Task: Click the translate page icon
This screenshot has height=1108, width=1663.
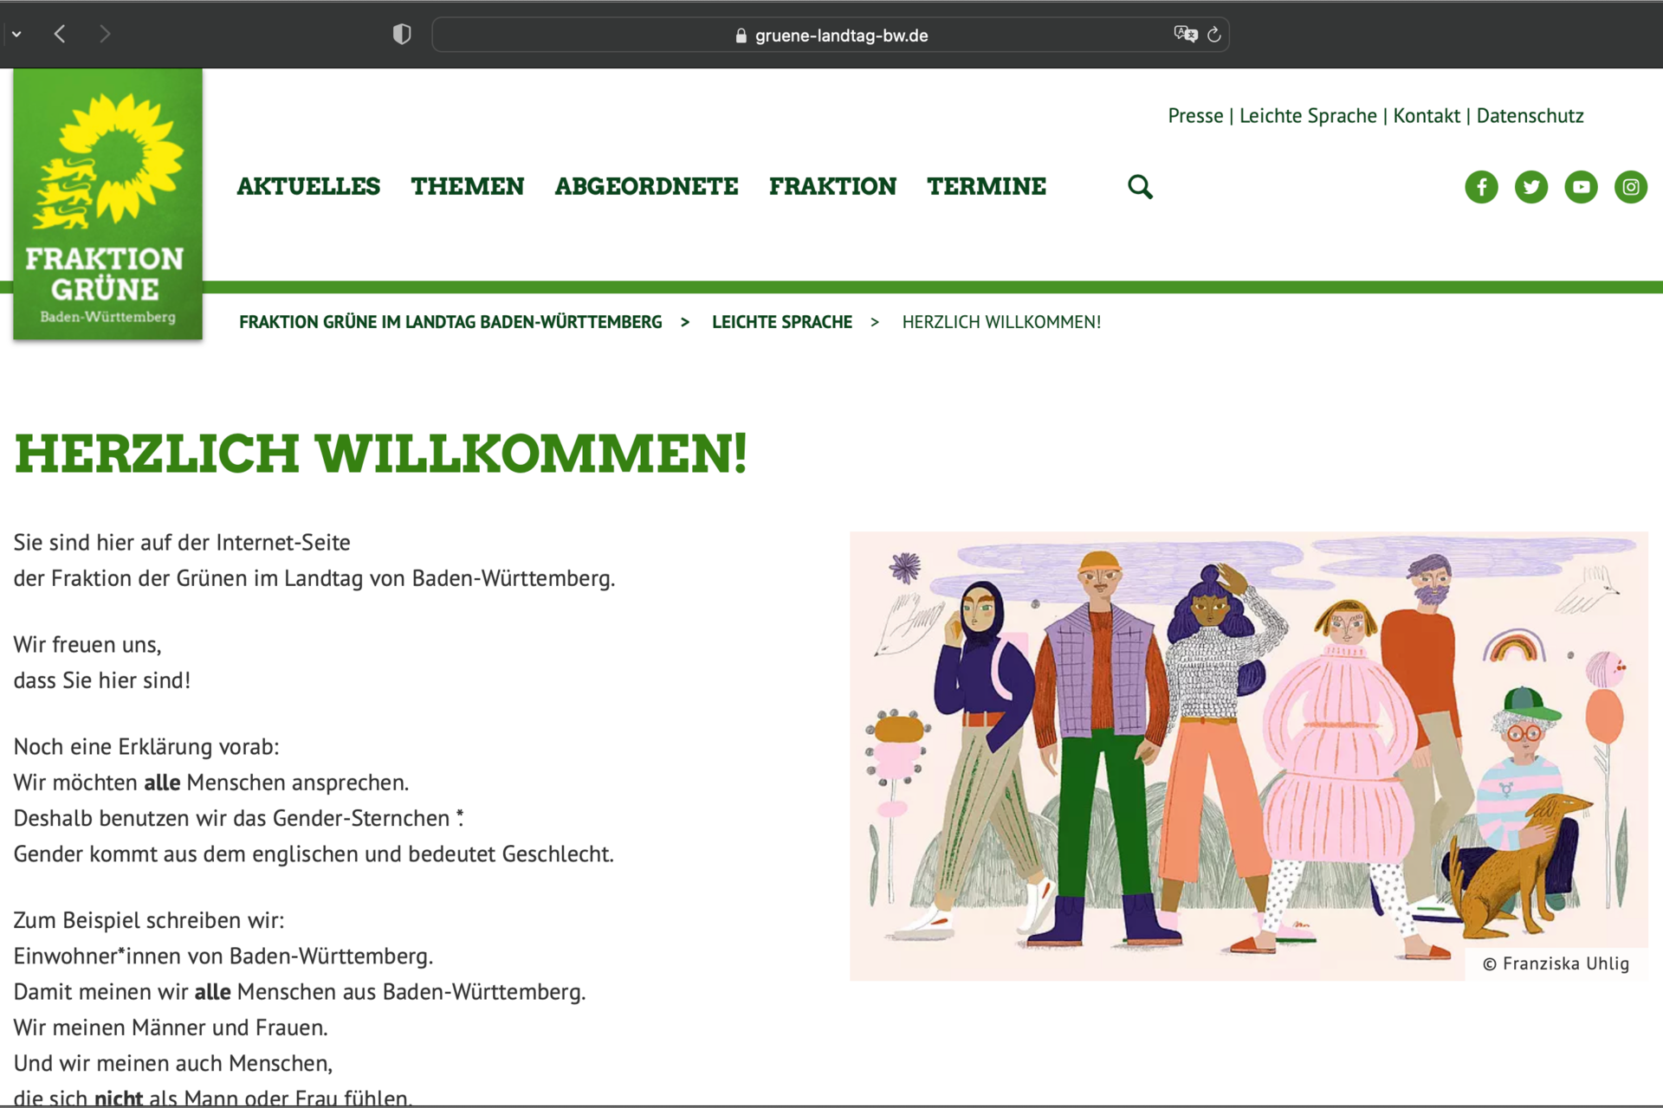Action: coord(1185,35)
